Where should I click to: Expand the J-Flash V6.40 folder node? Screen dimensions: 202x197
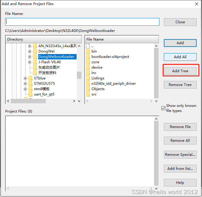pos(29,62)
